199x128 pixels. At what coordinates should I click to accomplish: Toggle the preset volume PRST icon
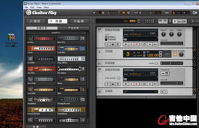point(179,21)
